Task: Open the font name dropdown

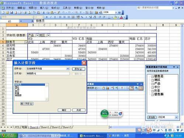Action: 32,17
